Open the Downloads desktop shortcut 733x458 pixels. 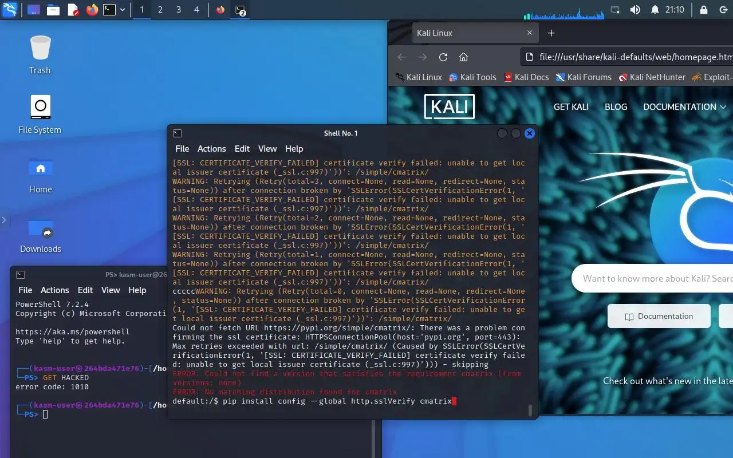tap(40, 235)
